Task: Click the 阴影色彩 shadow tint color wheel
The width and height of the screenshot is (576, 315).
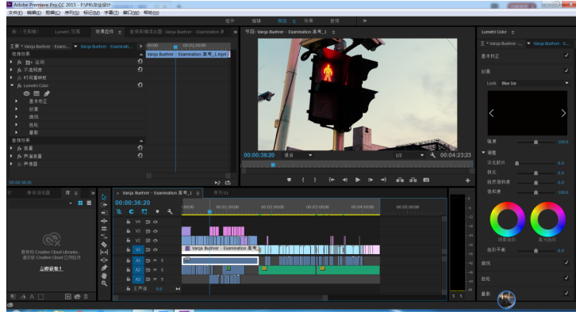Action: [507, 219]
